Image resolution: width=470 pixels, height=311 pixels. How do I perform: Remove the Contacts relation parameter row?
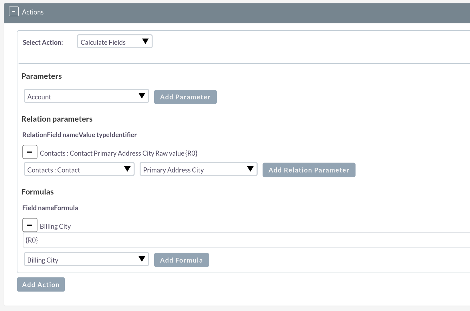(30, 152)
